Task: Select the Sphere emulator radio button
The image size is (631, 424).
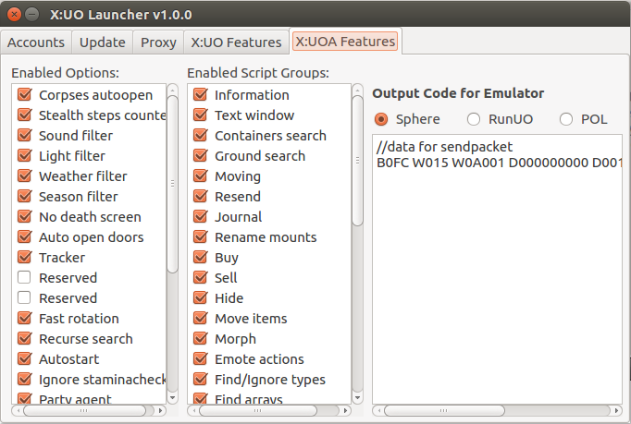Action: coord(380,119)
